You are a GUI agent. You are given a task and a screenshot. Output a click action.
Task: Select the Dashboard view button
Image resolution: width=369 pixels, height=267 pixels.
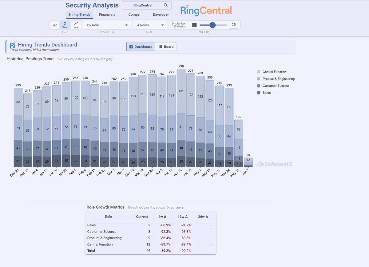[x=141, y=47]
